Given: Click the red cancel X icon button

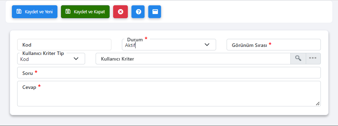Looking at the screenshot, I should 120,12.
